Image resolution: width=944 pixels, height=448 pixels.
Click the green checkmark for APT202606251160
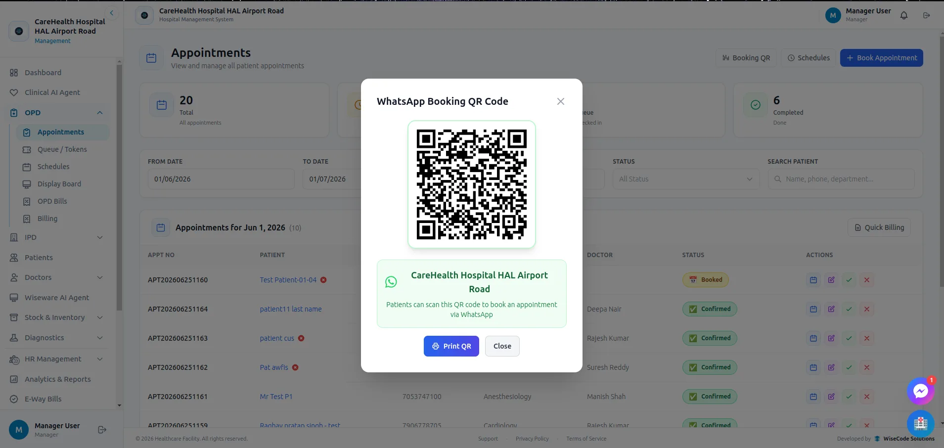coord(849,280)
